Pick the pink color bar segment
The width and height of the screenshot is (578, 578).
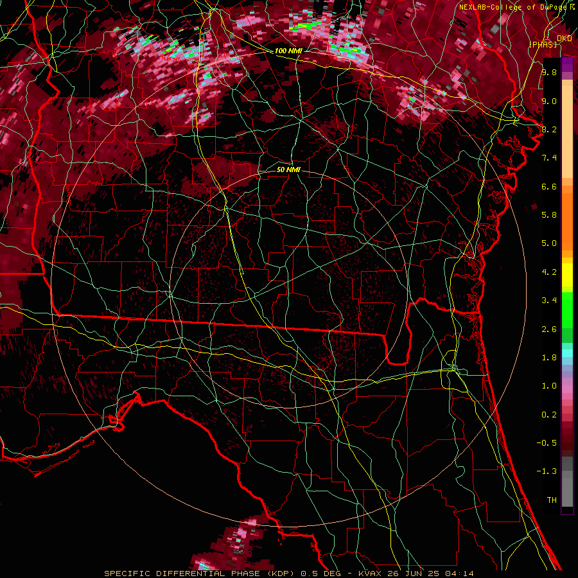point(567,389)
